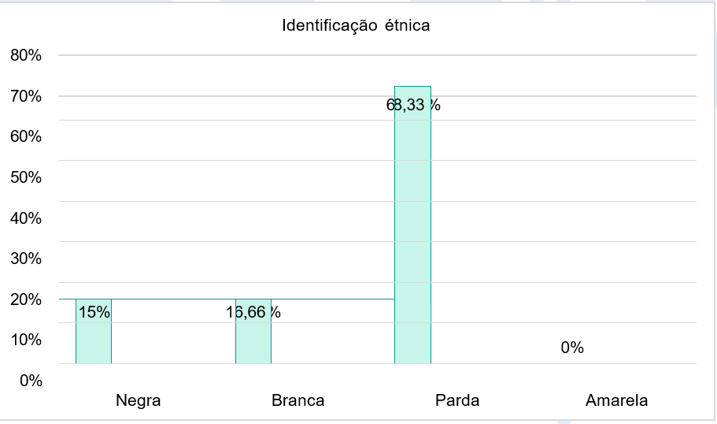Click the Parda category axis label
This screenshot has width=717, height=424.
457,400
